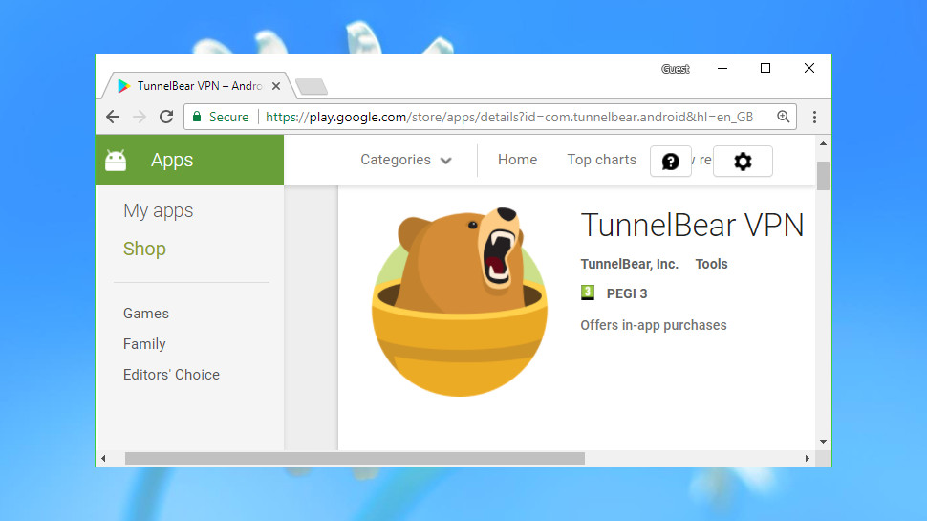Open the Chrome three-dot menu
Viewport: 927px width, 521px height.
click(x=814, y=117)
